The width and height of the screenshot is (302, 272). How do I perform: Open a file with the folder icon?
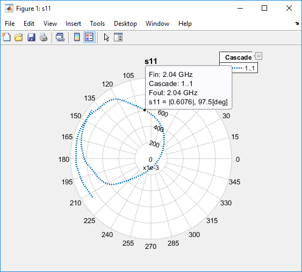pyautogui.click(x=19, y=37)
